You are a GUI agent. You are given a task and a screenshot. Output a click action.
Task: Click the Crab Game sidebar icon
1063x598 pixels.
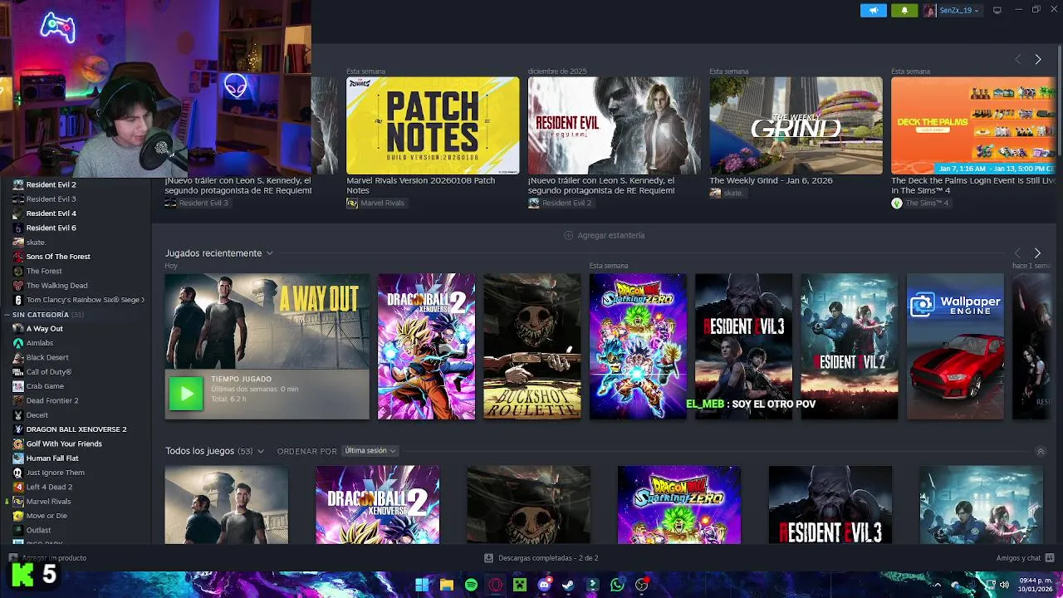[x=17, y=386]
